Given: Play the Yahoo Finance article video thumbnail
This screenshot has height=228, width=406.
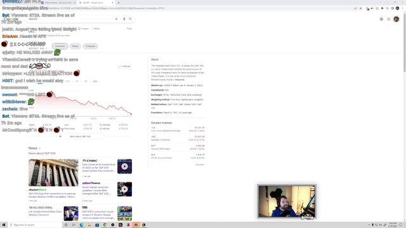Looking at the screenshot, I should (124, 189).
